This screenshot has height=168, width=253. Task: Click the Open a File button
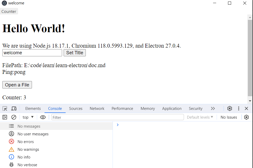click(x=17, y=85)
